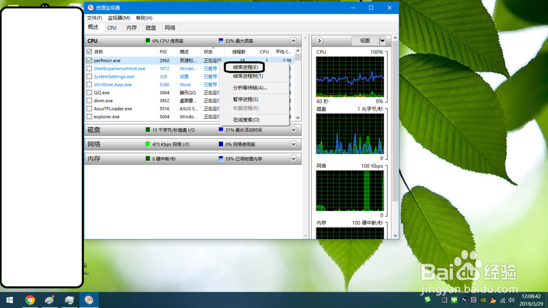The height and width of the screenshot is (308, 548).
Task: Expand the 网络 section
Action: (293, 144)
